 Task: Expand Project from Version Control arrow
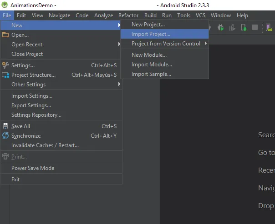pos(205,43)
